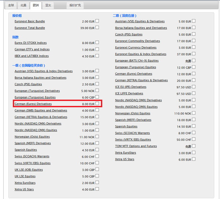220x199 pixels.
Task: Click the 一级（全国最佳买卖价）heading
Action: (x=29, y=66)
